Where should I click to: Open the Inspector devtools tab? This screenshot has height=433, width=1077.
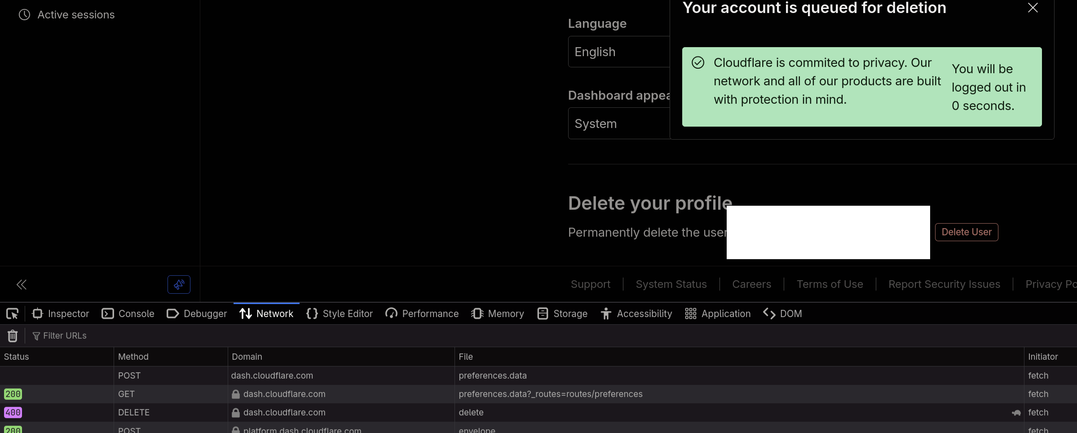pyautogui.click(x=61, y=314)
